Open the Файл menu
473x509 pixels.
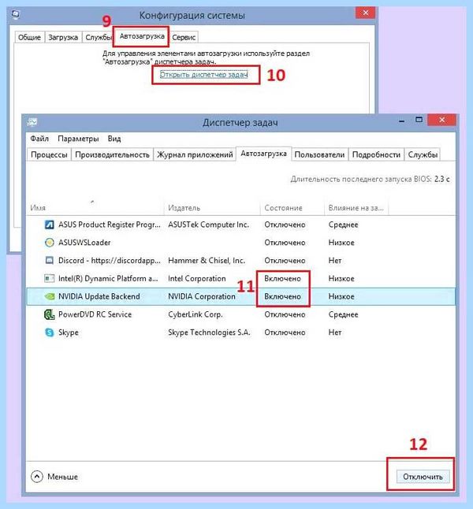click(x=39, y=139)
